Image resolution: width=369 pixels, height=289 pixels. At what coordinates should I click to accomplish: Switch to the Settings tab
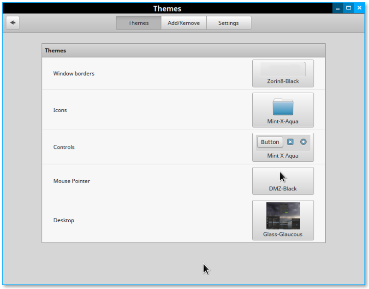229,23
